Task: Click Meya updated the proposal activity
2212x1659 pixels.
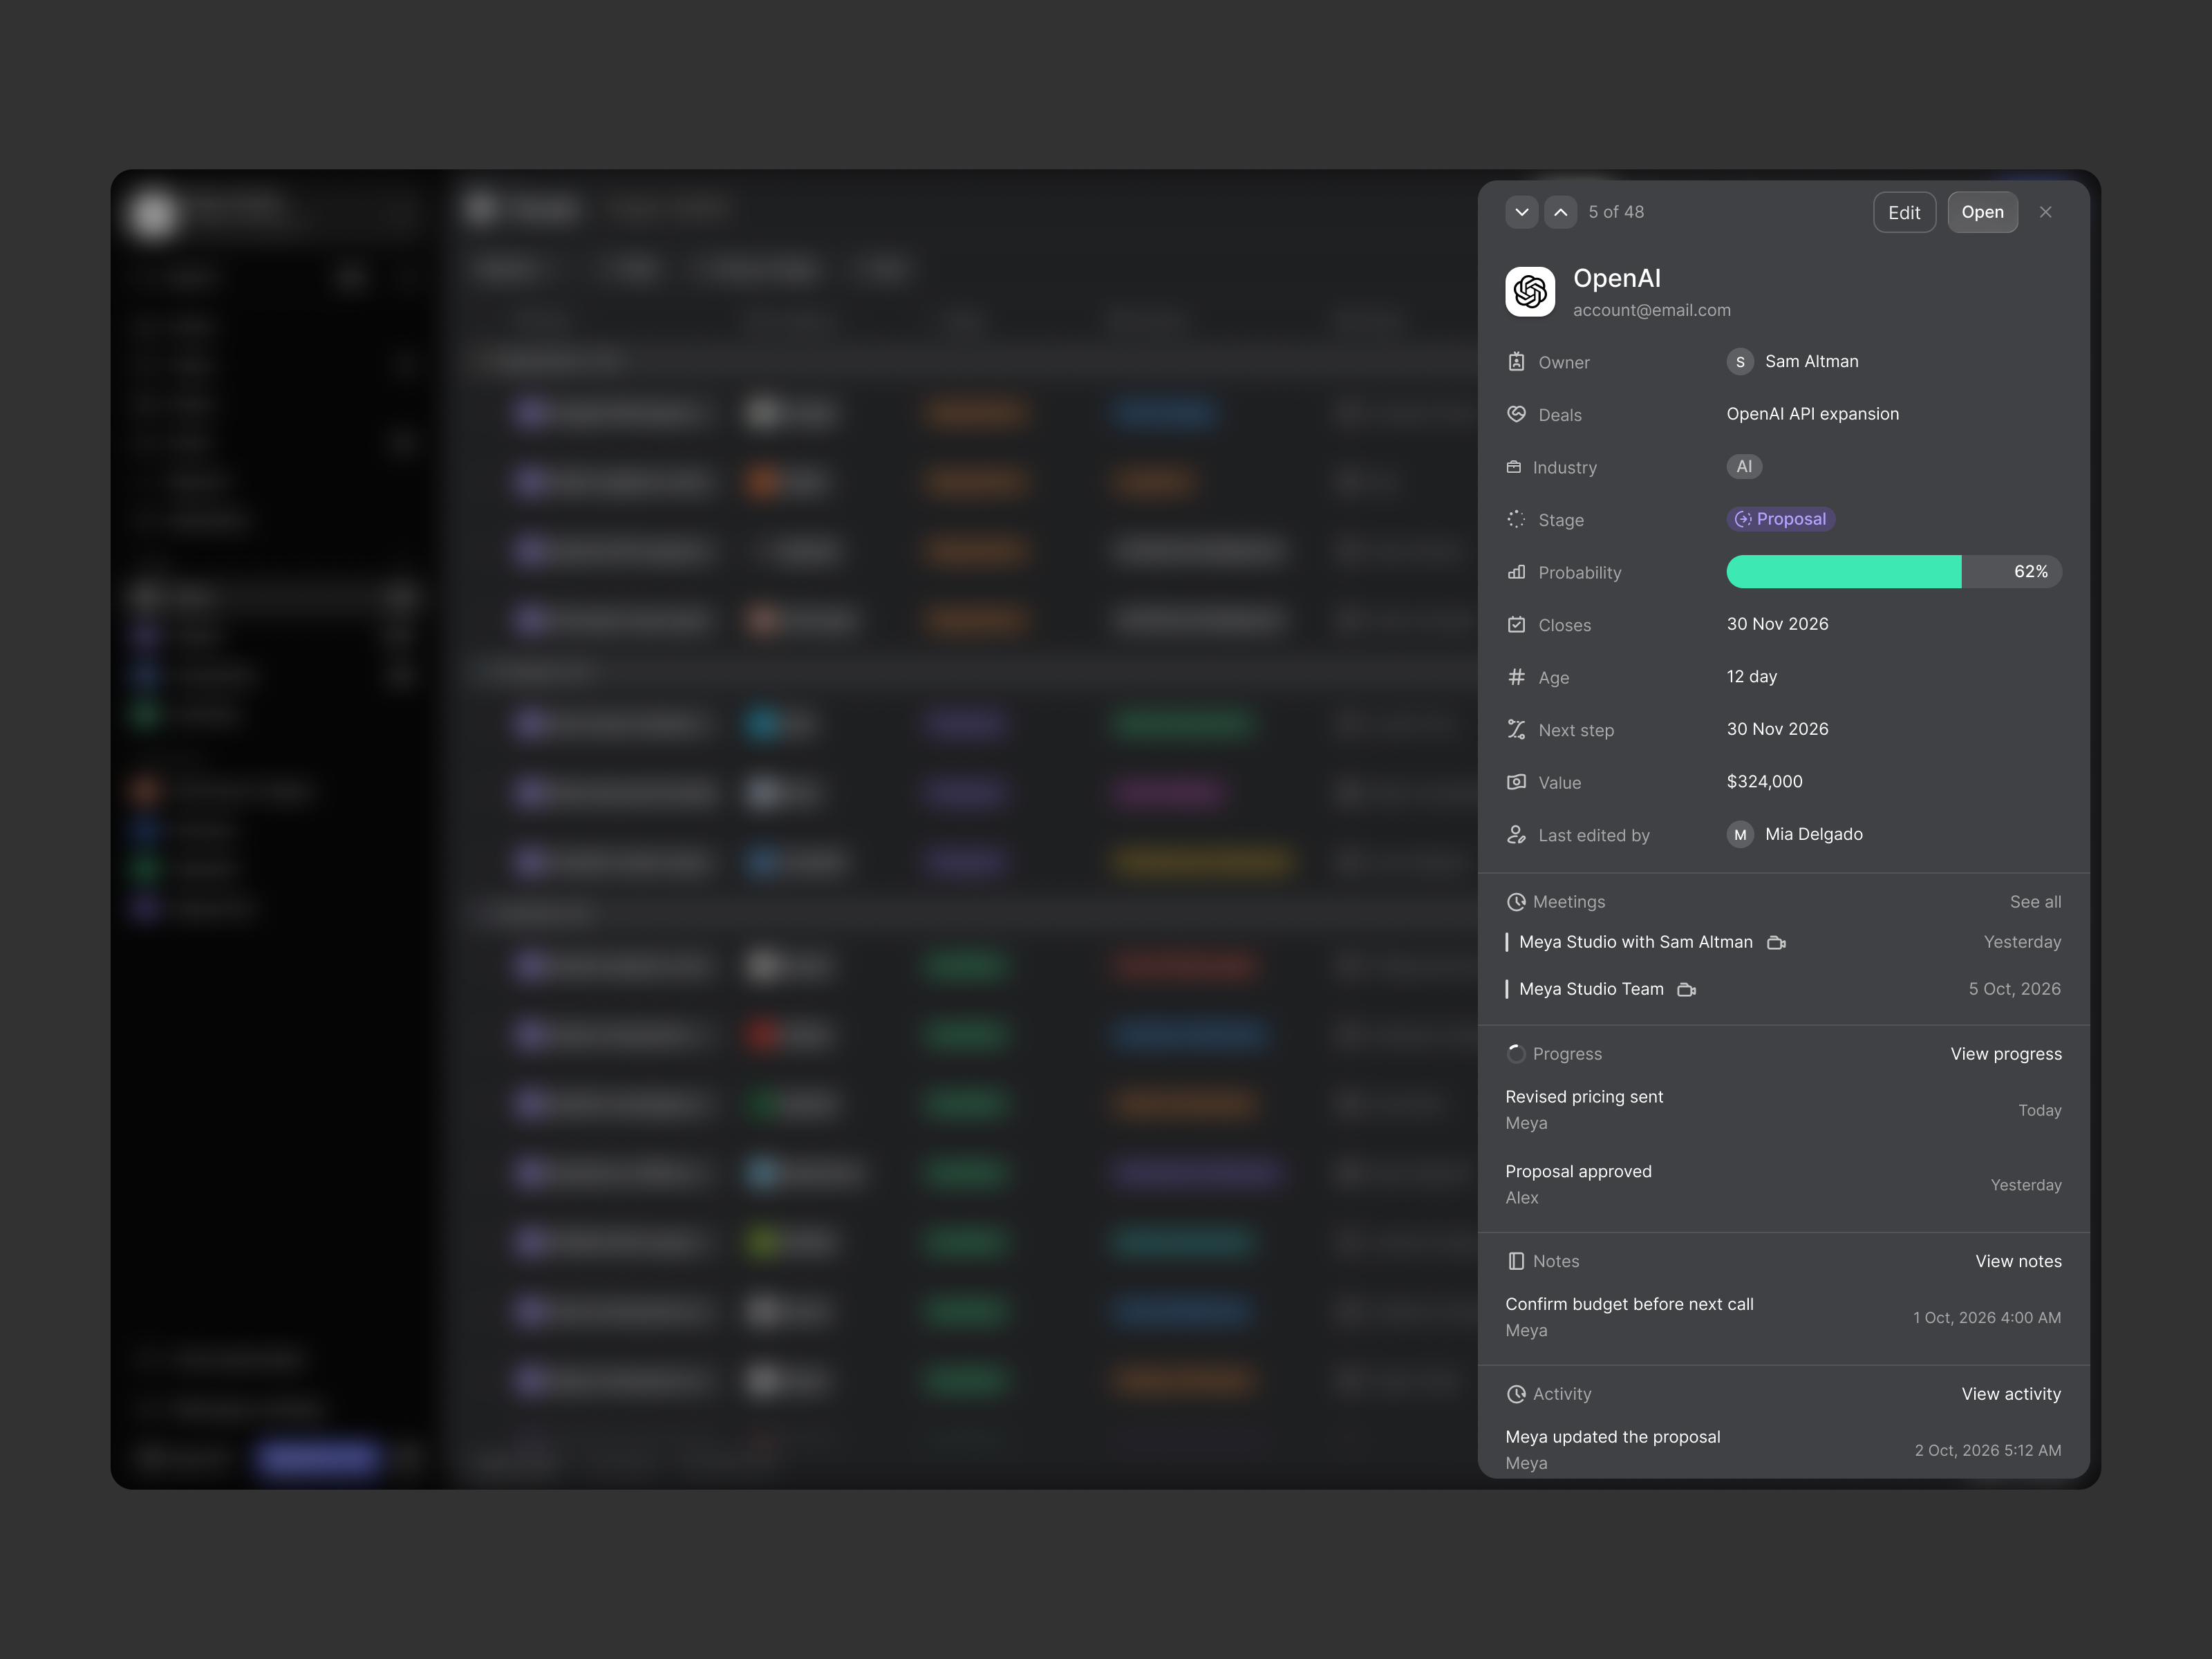Action: pos(1783,1450)
